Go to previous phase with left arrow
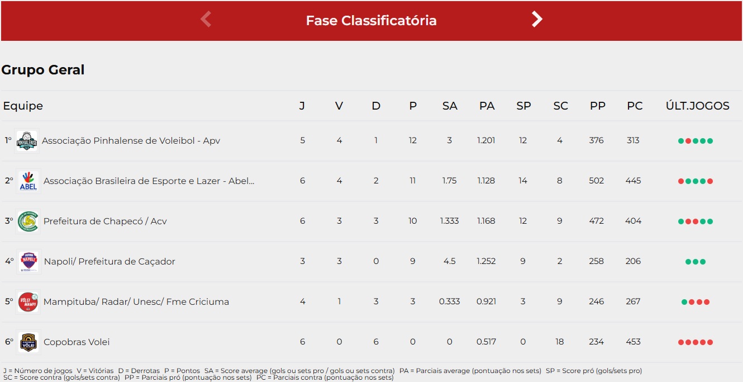This screenshot has width=743, height=382. click(206, 20)
